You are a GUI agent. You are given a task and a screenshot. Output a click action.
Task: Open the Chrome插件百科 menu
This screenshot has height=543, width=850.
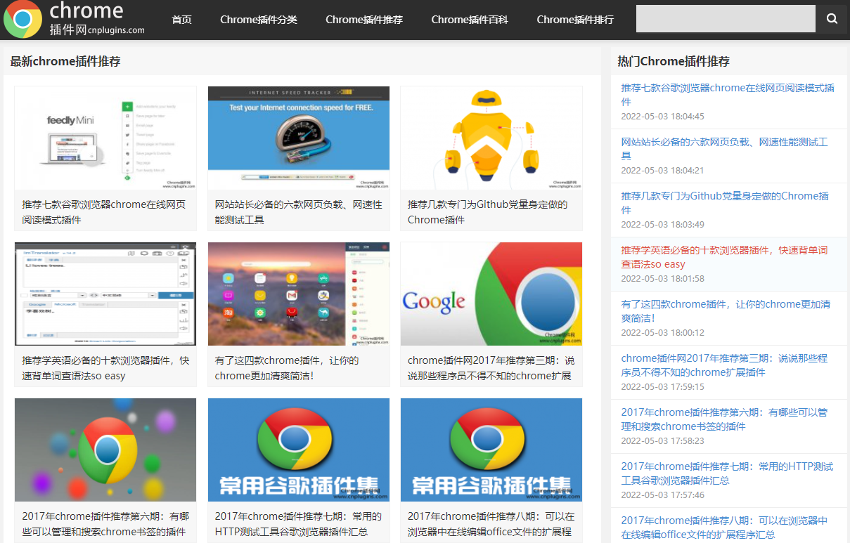tap(470, 20)
